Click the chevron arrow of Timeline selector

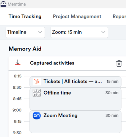(40, 32)
